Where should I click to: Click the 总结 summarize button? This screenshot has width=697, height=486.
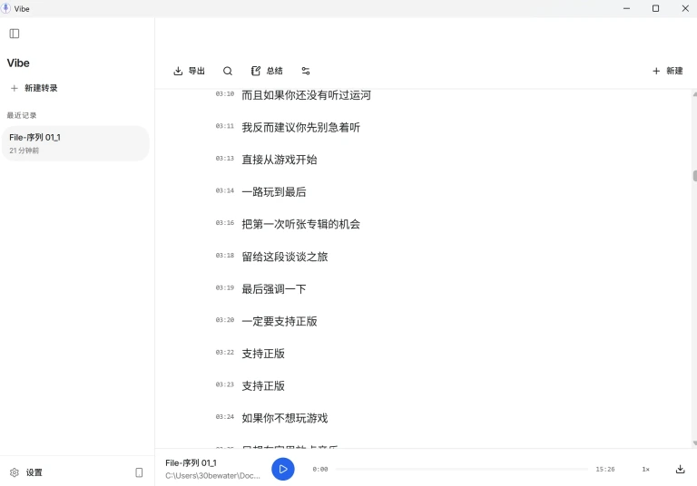[x=267, y=71]
